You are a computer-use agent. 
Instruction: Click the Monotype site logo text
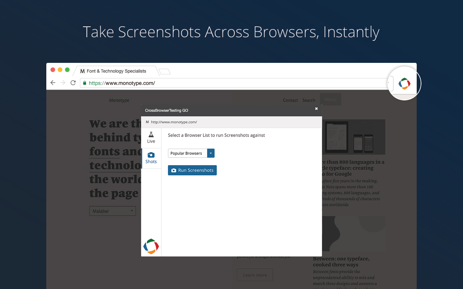click(x=119, y=100)
